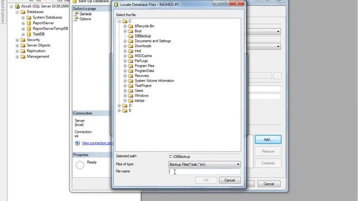Open the top dropdown in Back Up Database window

point(278,31)
